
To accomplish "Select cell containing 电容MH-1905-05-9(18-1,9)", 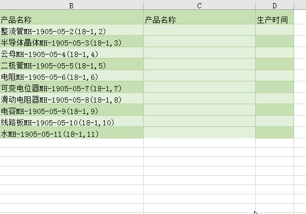I will coord(72,110).
